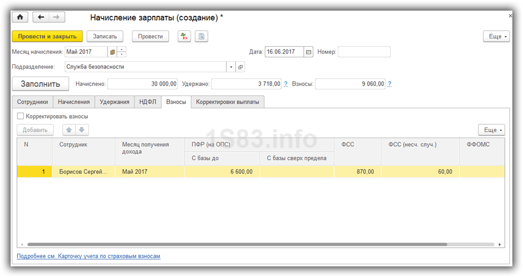Click the document report icon
The image size is (523, 277).
[201, 36]
